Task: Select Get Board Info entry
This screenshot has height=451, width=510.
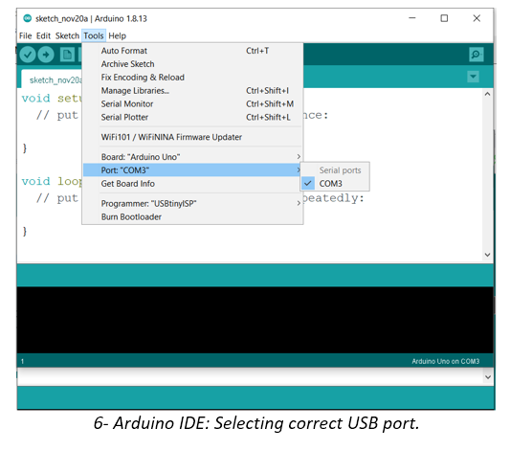Action: click(192, 184)
